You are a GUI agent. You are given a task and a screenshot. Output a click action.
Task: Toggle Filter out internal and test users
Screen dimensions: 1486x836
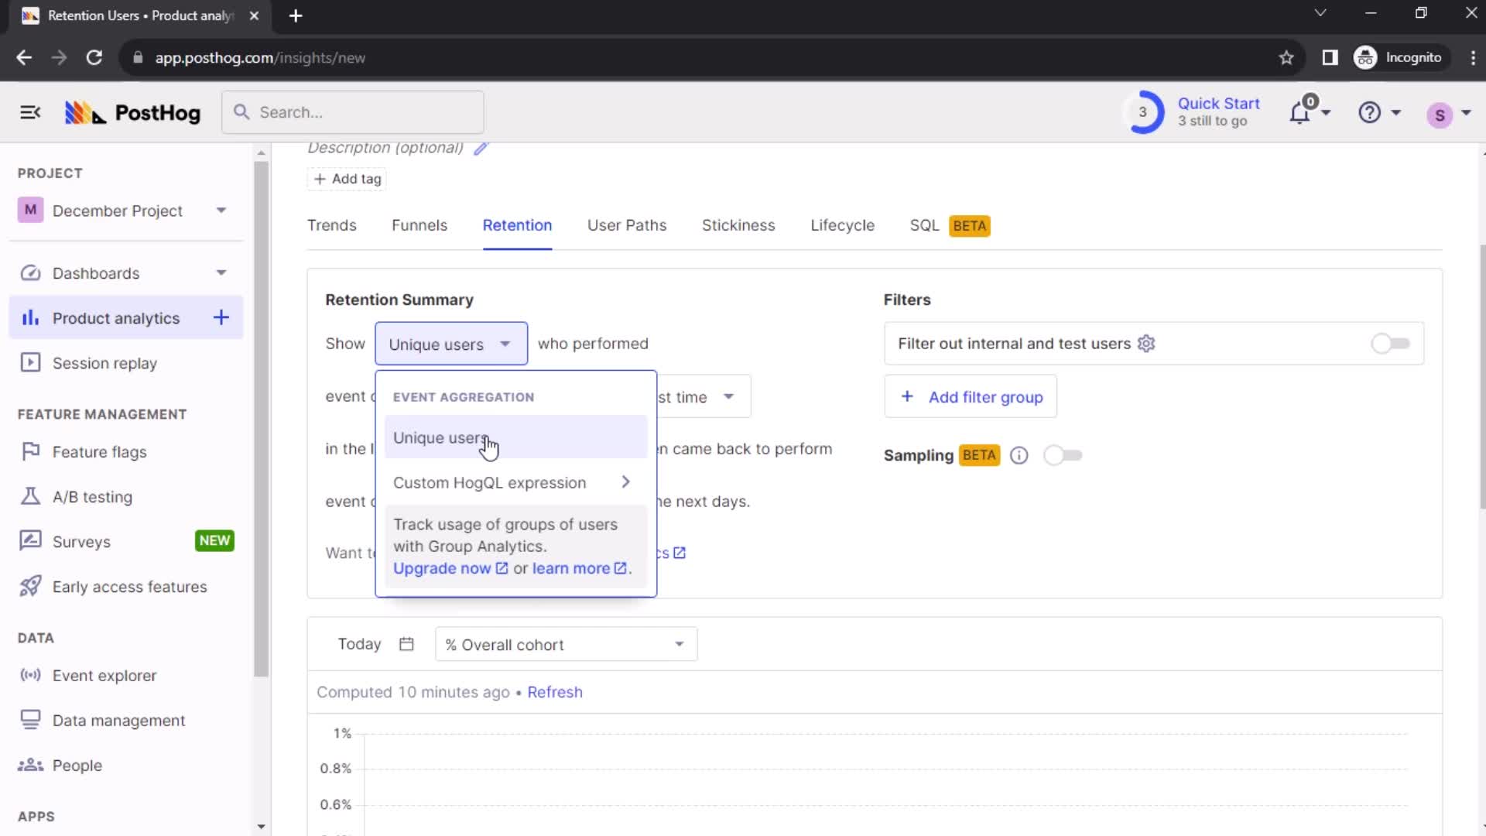pos(1390,344)
